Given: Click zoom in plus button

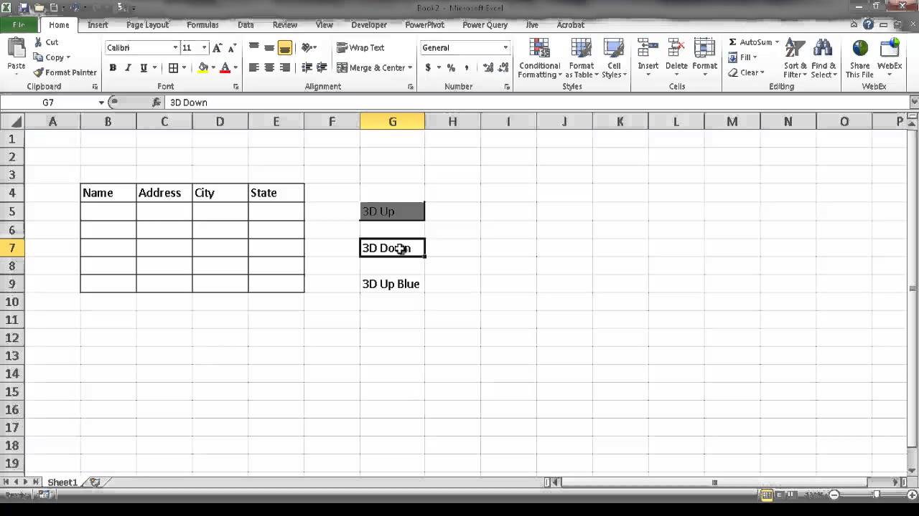Looking at the screenshot, I should [x=910, y=494].
